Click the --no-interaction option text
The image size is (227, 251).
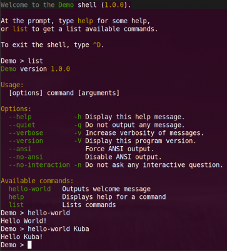(x=39, y=165)
